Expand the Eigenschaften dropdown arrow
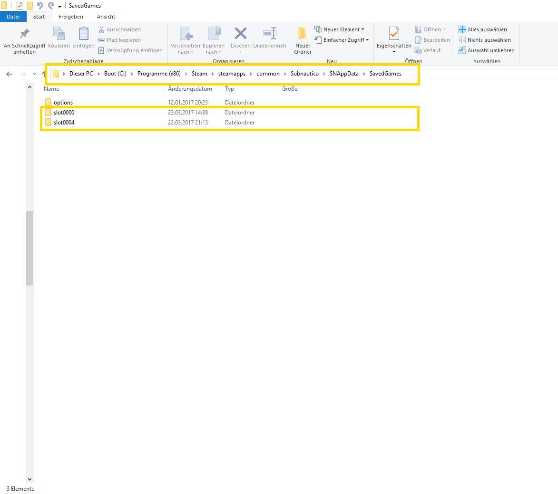Image resolution: width=558 pixels, height=494 pixels. click(394, 52)
